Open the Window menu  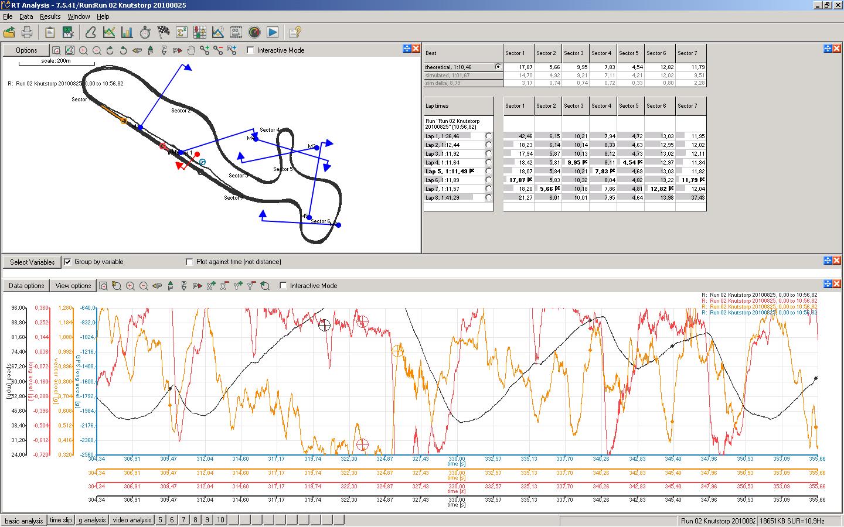coord(79,16)
